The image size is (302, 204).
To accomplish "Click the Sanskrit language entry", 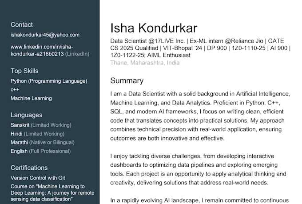I will pos(41,125).
